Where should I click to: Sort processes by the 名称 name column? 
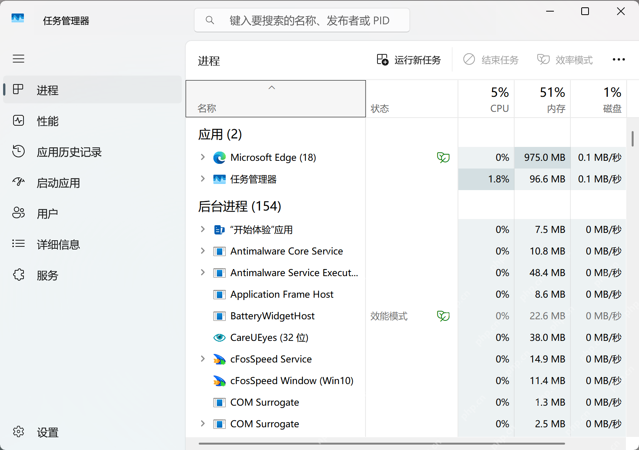(276, 99)
